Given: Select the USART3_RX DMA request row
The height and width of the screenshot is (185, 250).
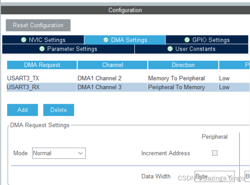Looking at the screenshot, I should click(23, 87).
